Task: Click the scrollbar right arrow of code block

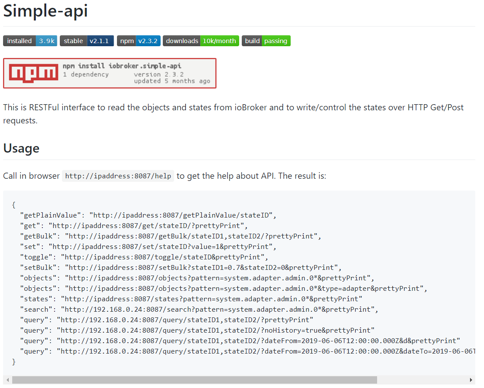Action: 471,380
